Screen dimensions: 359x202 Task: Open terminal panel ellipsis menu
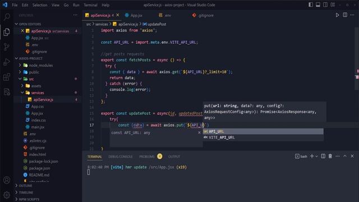pyautogui.click(x=338, y=156)
